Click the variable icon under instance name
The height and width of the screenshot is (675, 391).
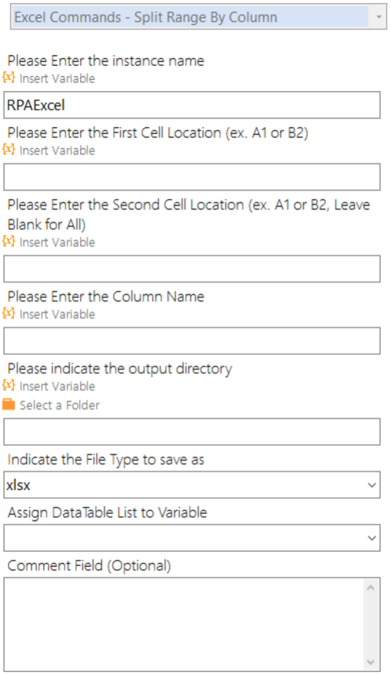9,78
